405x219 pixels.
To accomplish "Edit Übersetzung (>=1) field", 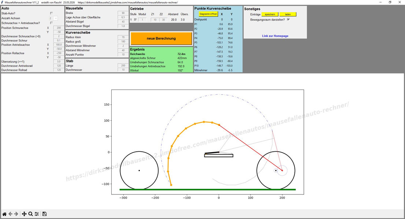I will pyautogui.click(x=59, y=62).
